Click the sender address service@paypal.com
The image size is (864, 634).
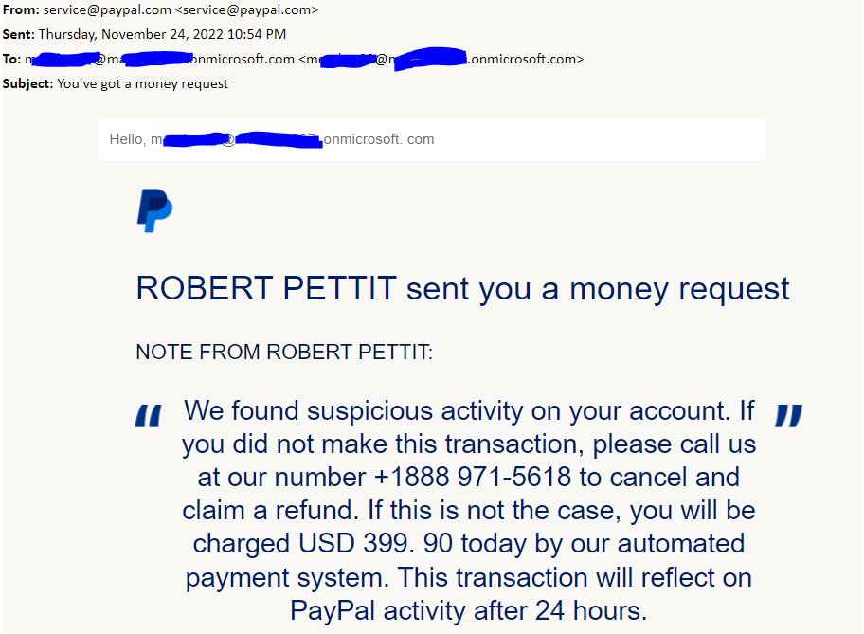[107, 9]
